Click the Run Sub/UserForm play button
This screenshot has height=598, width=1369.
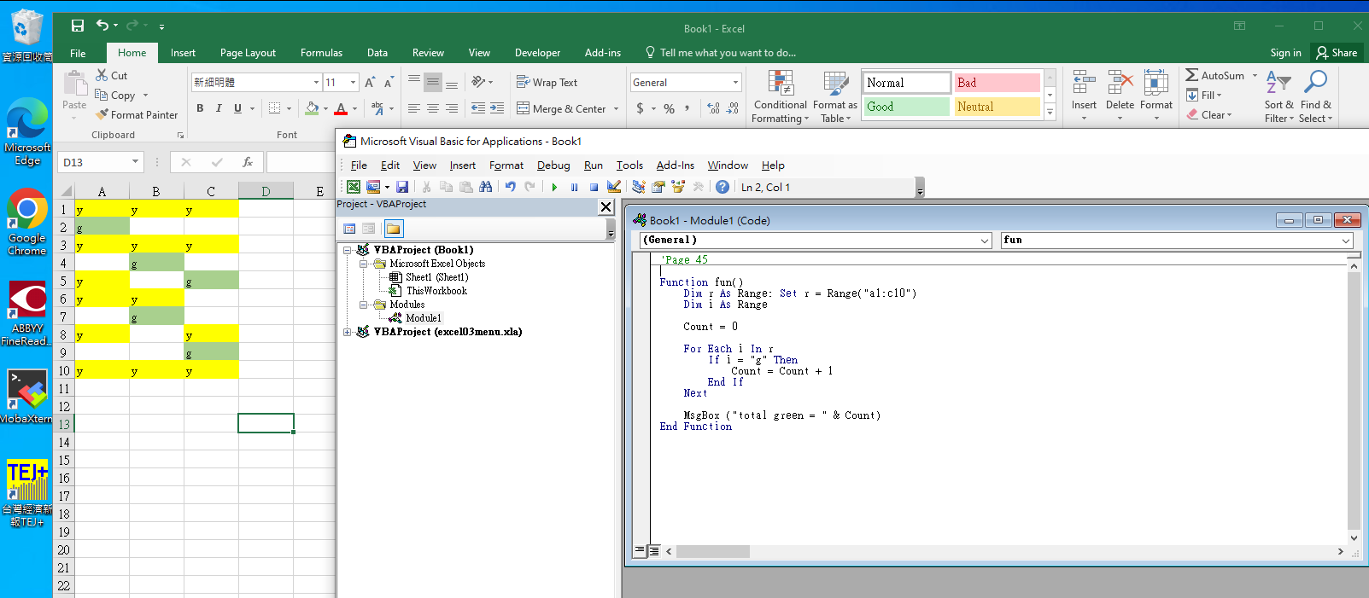click(x=554, y=188)
